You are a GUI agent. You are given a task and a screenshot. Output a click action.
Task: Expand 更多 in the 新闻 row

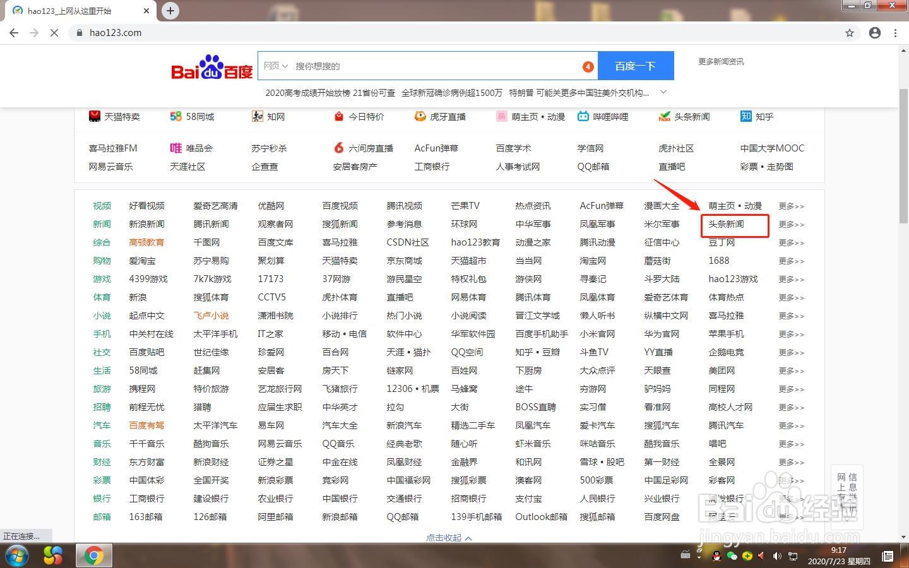[x=791, y=224]
